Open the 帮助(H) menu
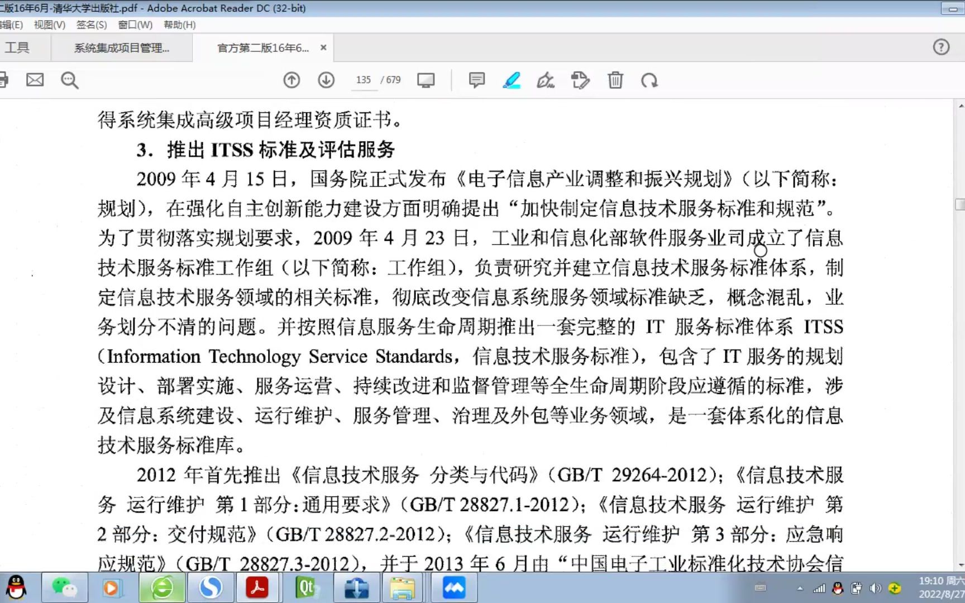This screenshot has height=603, width=965. [179, 25]
